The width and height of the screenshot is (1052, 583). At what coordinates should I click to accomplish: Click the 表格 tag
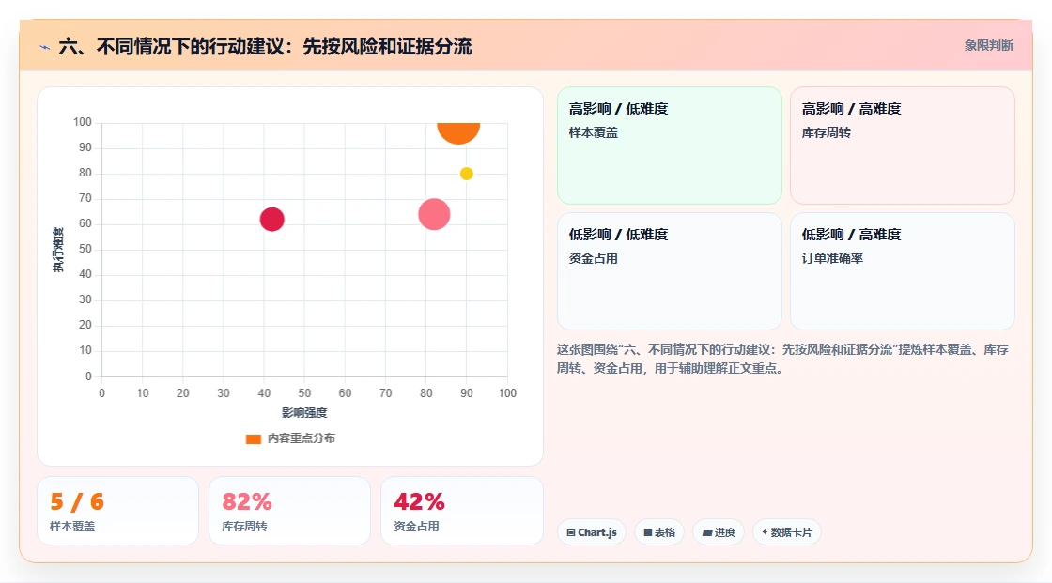(659, 532)
